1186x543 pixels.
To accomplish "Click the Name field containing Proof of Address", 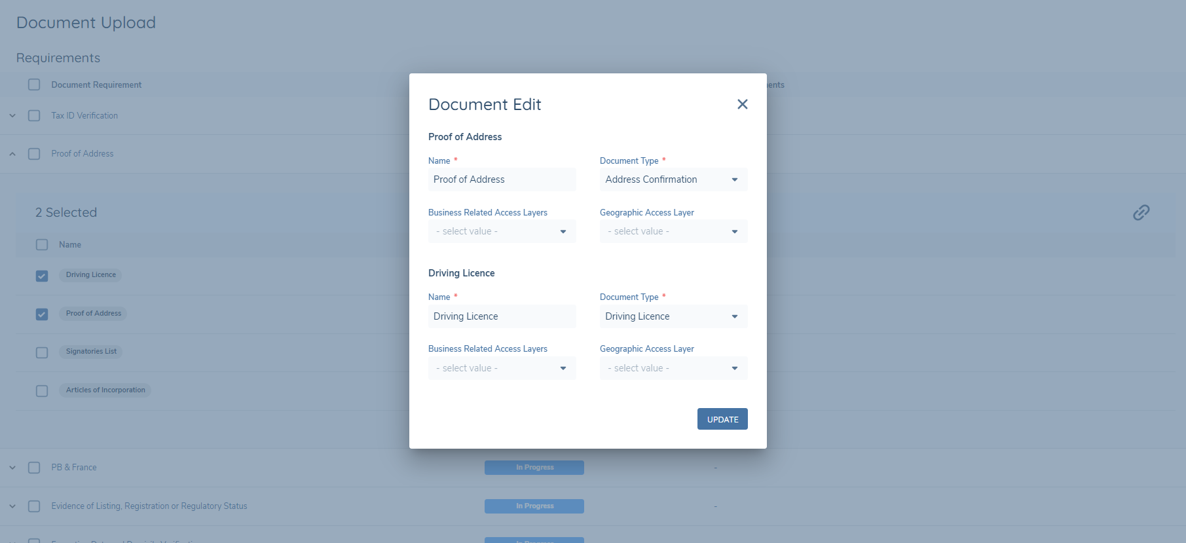I will (502, 179).
